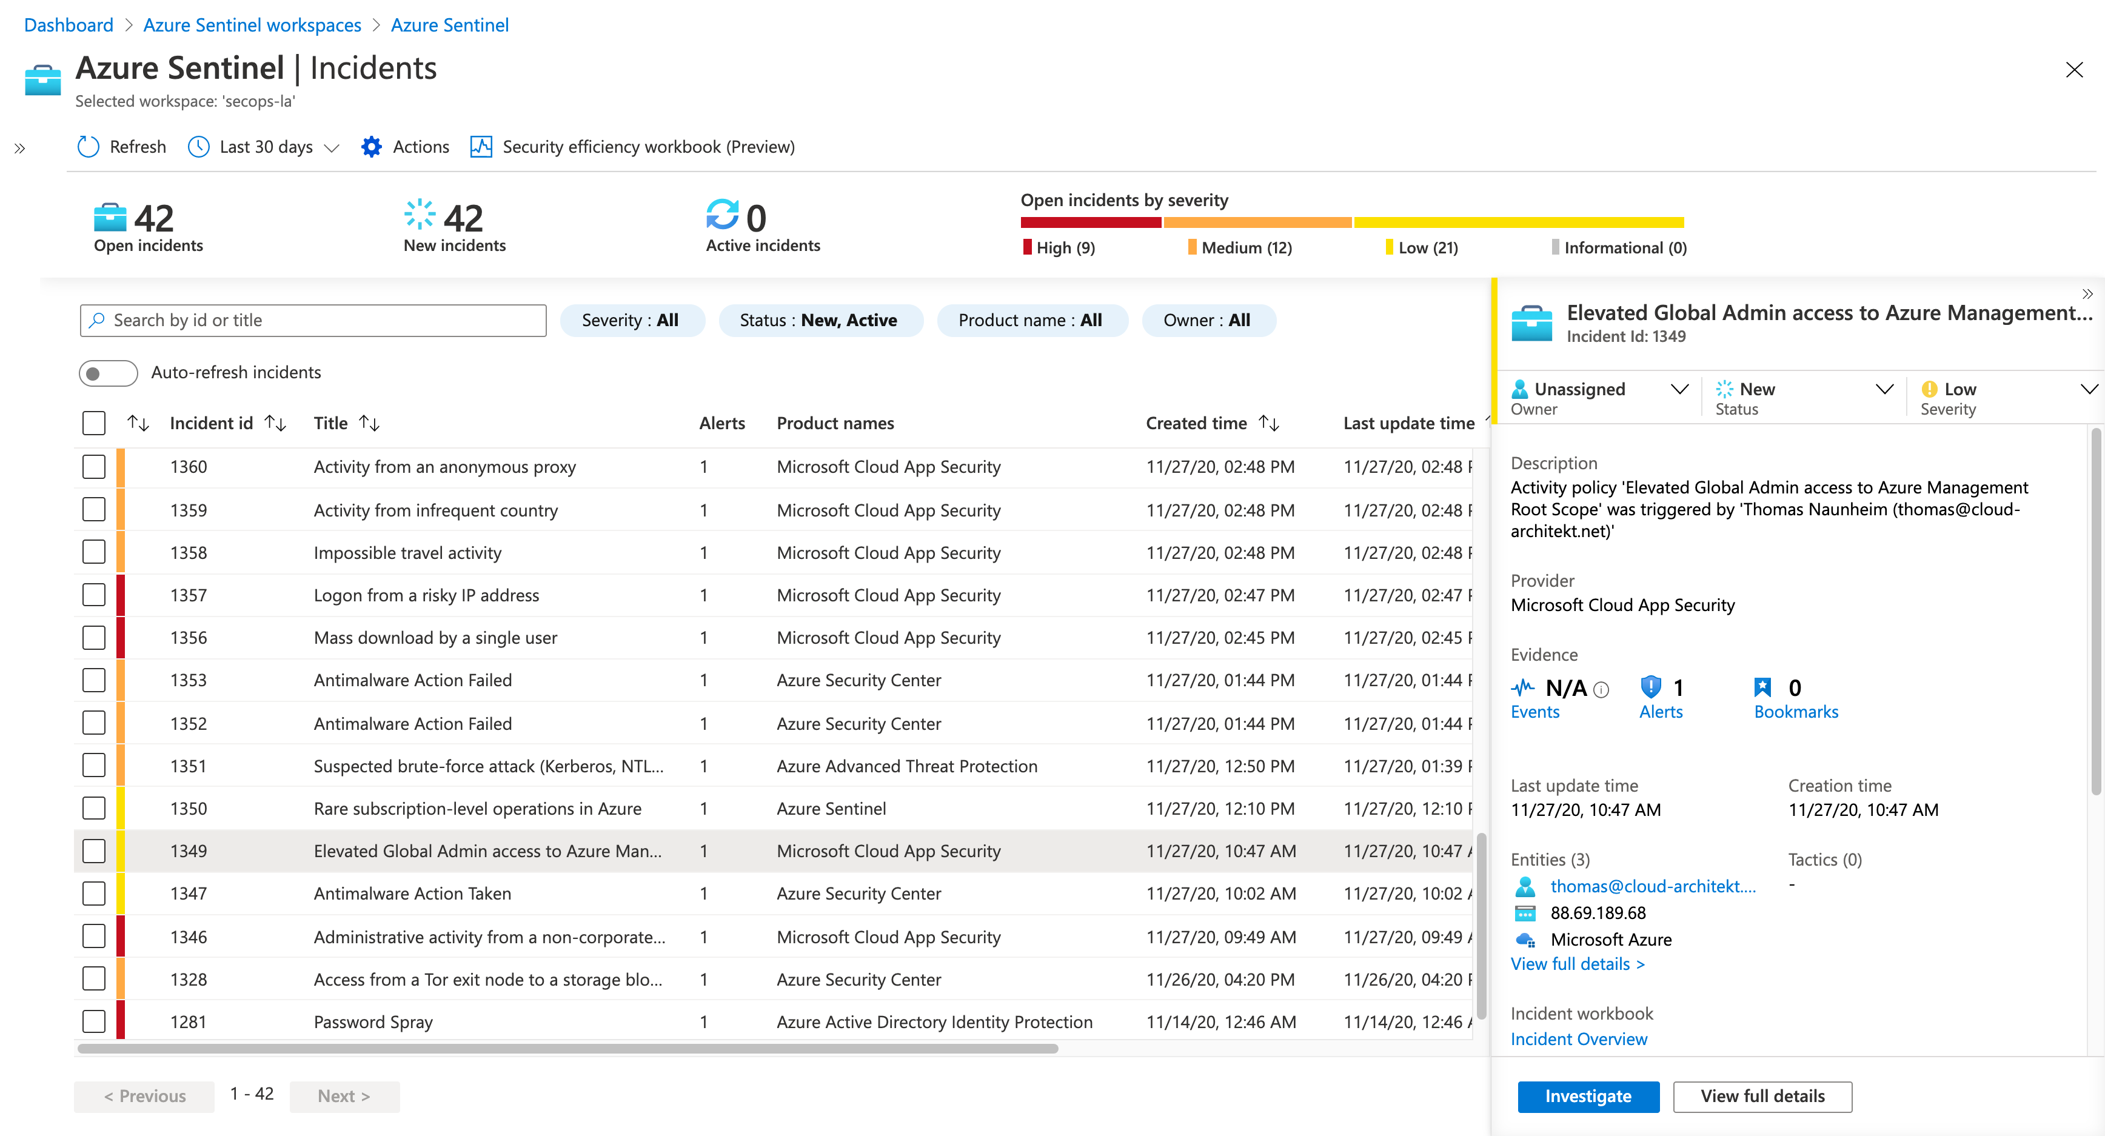The height and width of the screenshot is (1136, 2105).
Task: Click the Events icon under Evidence
Action: (x=1523, y=687)
